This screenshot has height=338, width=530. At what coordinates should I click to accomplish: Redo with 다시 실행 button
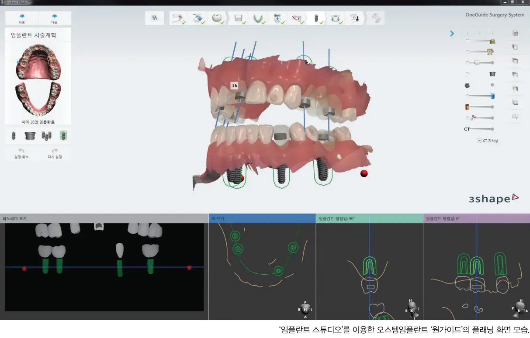[x=55, y=153]
